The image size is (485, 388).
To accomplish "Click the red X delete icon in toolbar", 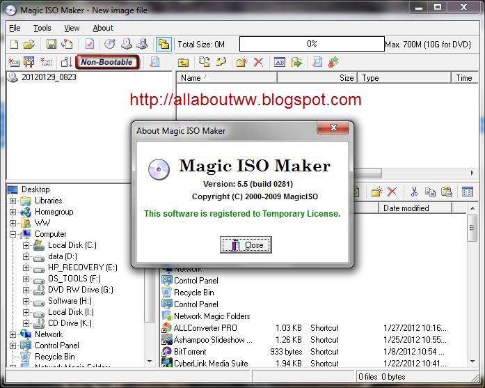I will tap(258, 62).
